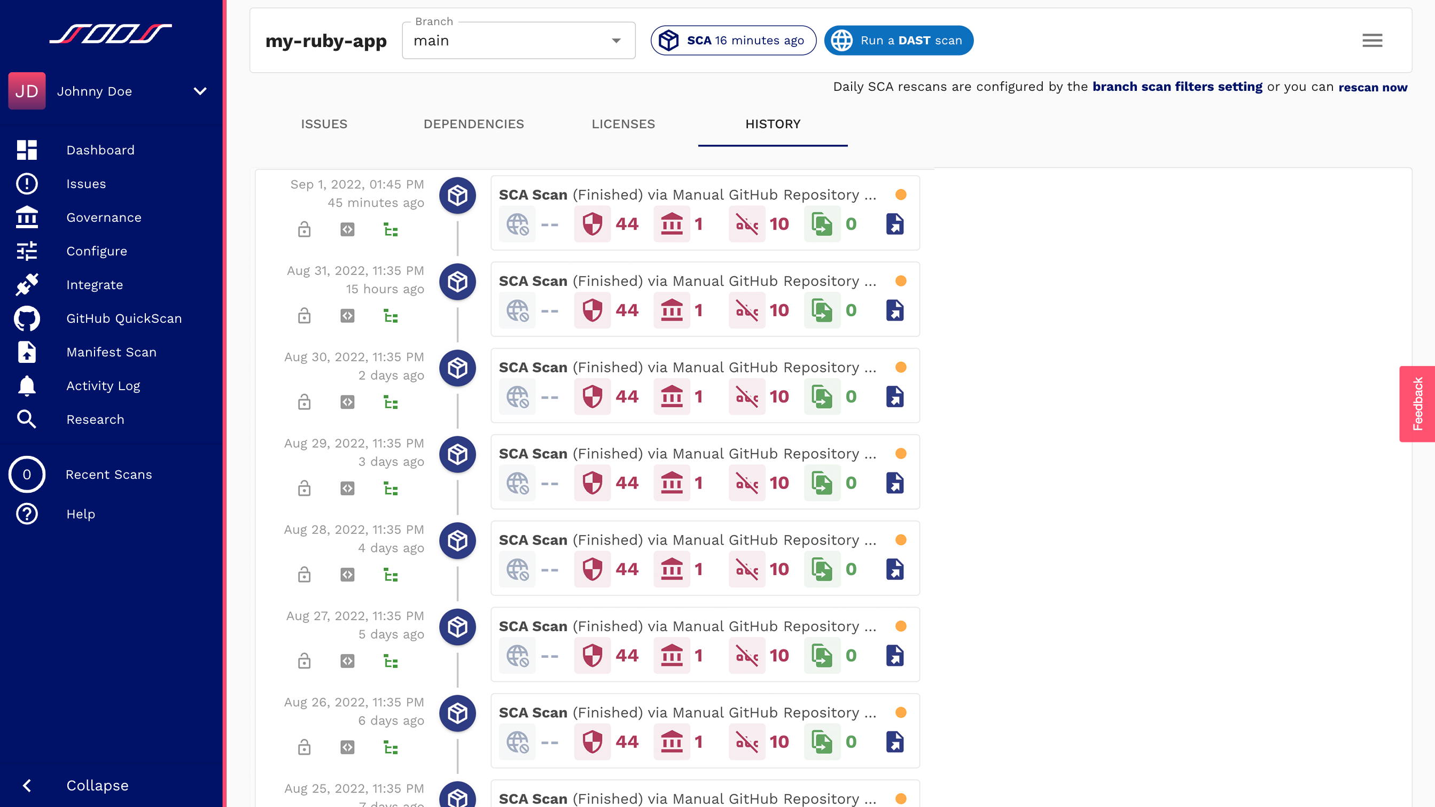The width and height of the screenshot is (1435, 807).
Task: Click the license violation count 1 on Aug 27 scan
Action: (699, 656)
